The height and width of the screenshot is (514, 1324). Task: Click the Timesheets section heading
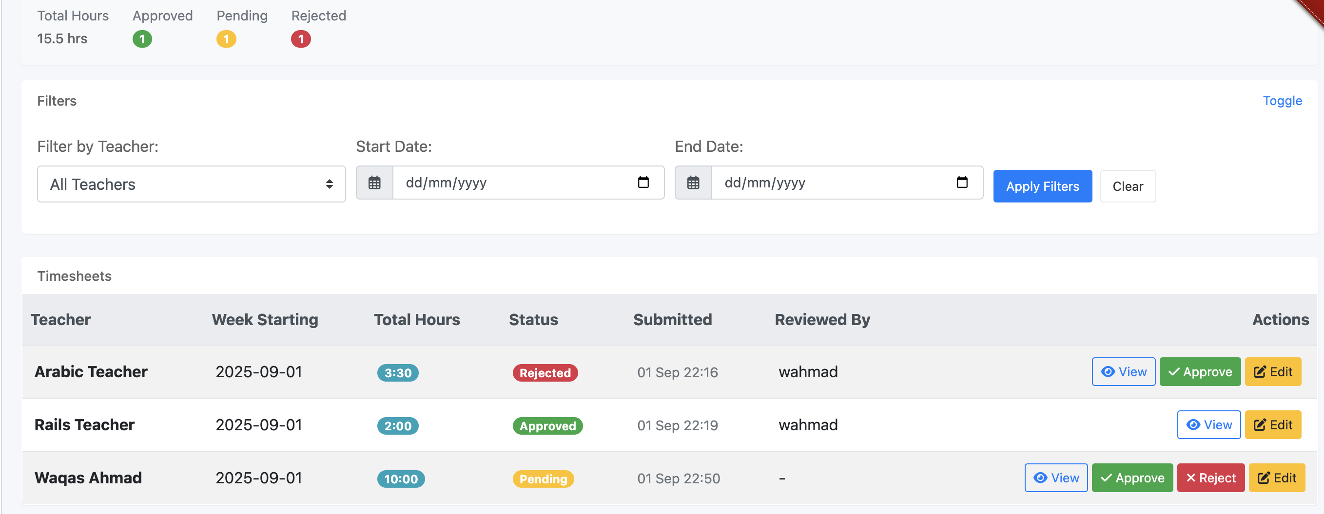(74, 276)
